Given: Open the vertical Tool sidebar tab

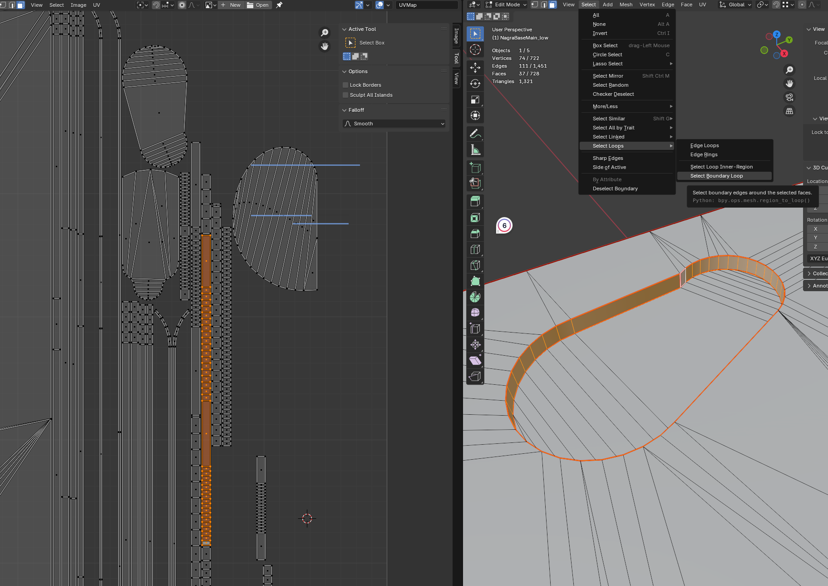Looking at the screenshot, I should click(456, 58).
